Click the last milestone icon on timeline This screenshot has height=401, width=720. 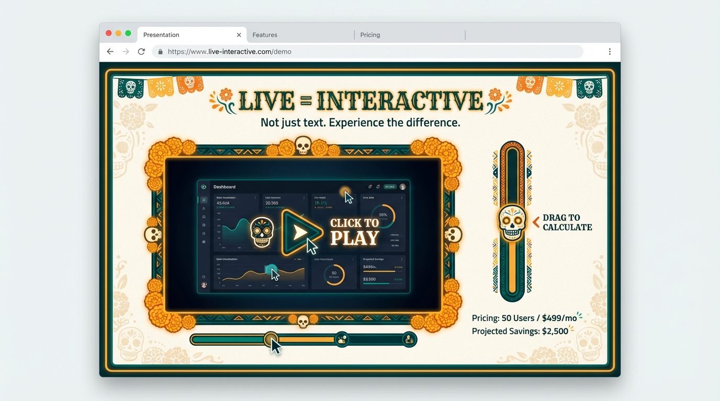click(x=409, y=340)
